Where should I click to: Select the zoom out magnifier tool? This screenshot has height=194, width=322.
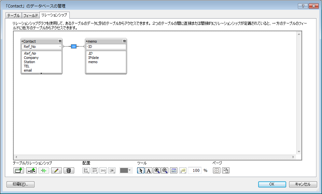coord(165,170)
